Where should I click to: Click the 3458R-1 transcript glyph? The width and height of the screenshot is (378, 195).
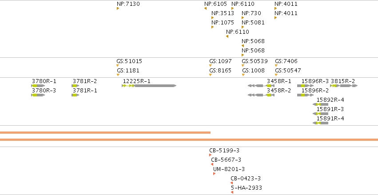(261, 86)
